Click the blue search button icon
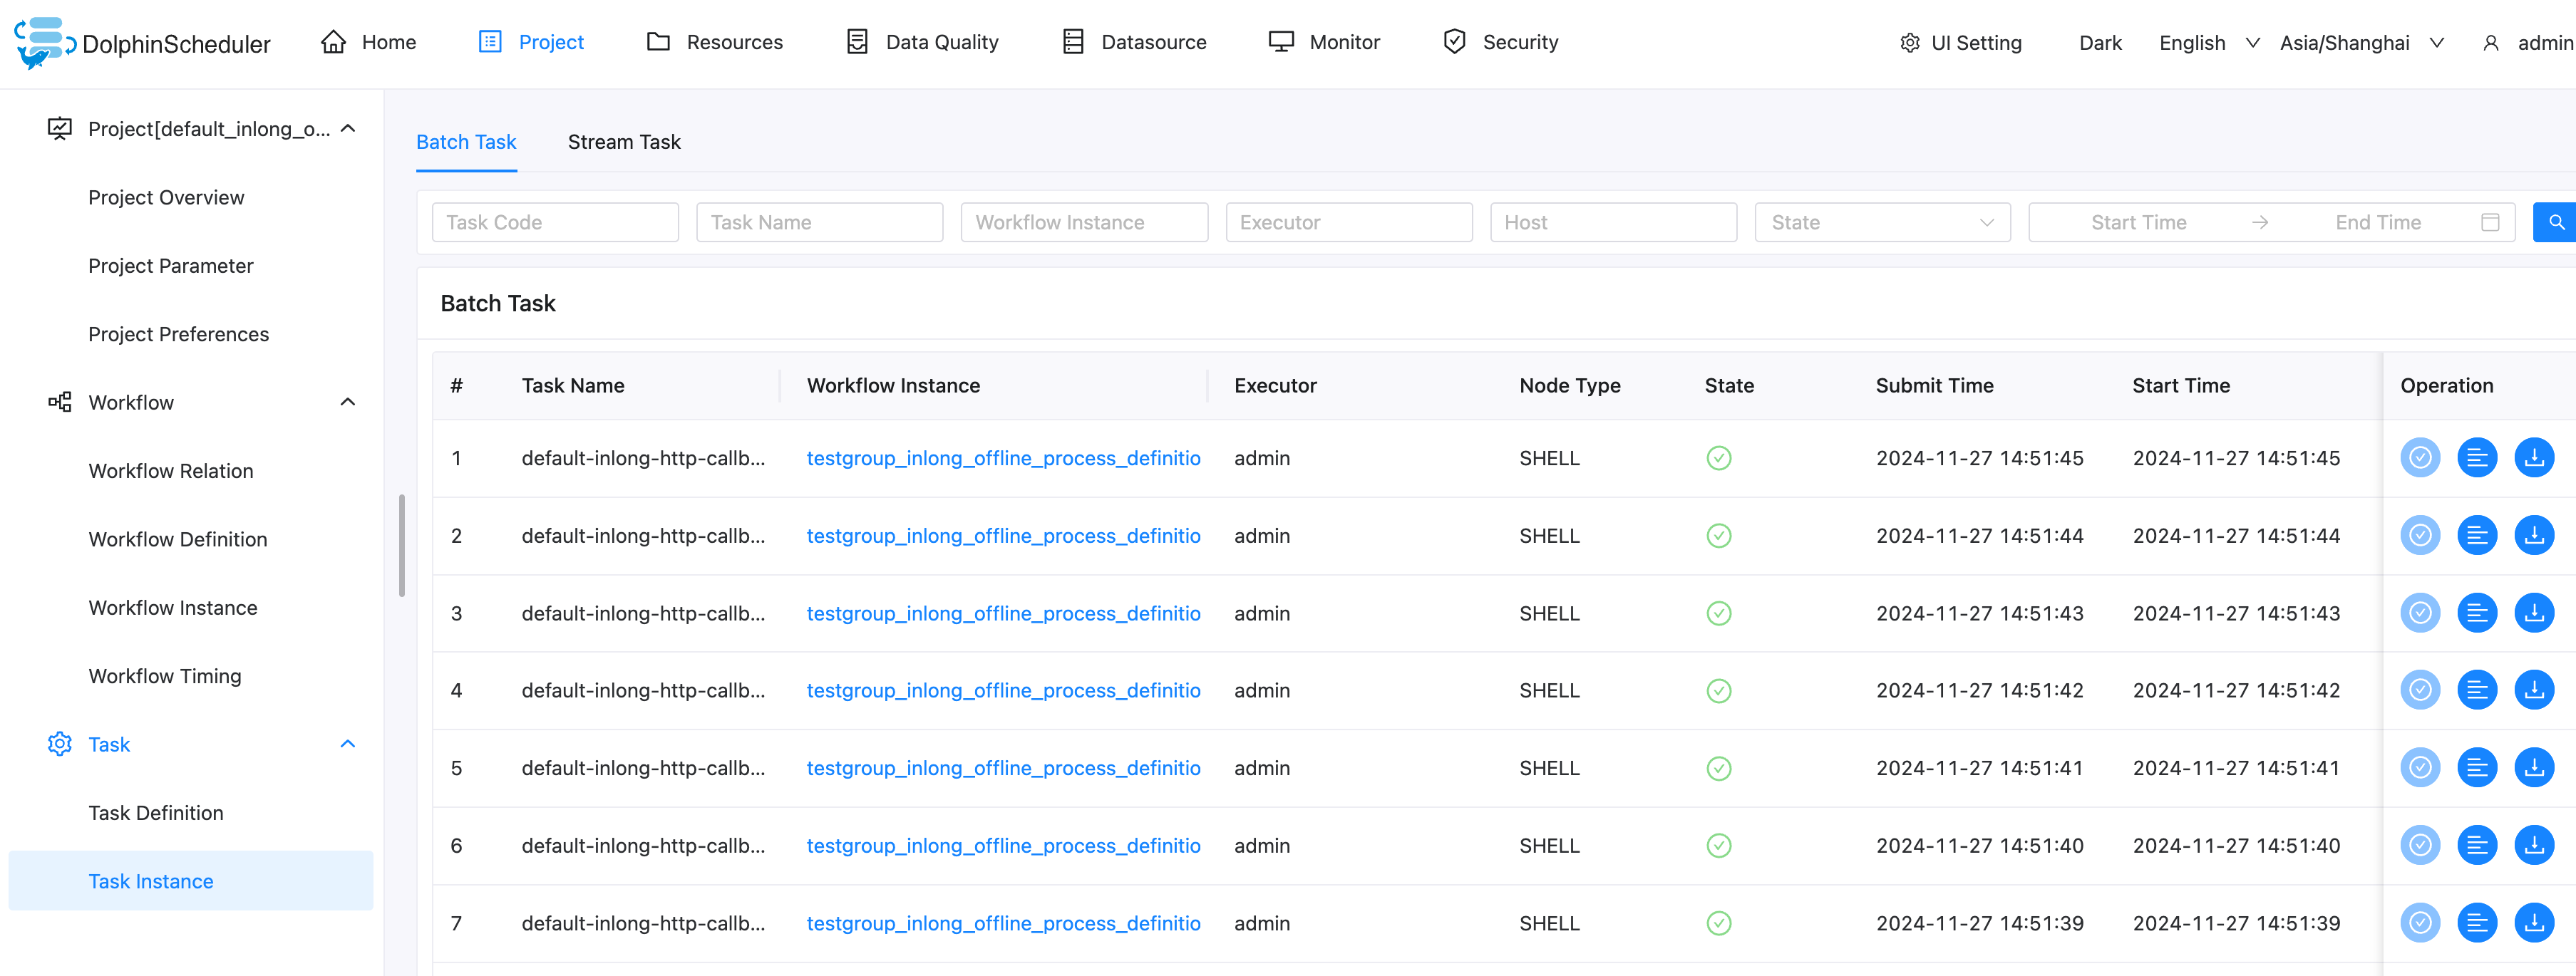The height and width of the screenshot is (976, 2576). pos(2555,222)
